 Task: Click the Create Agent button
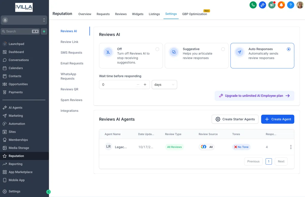(278, 119)
